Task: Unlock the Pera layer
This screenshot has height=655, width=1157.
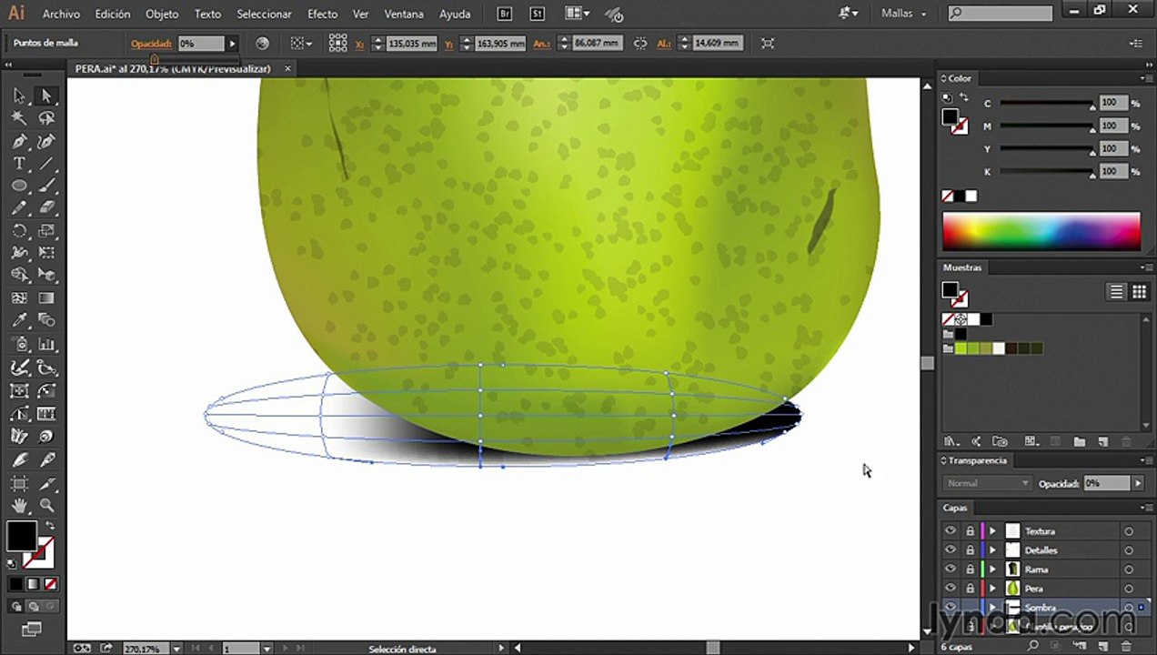Action: tap(970, 589)
